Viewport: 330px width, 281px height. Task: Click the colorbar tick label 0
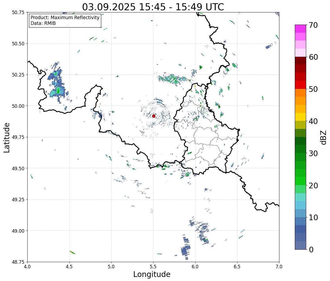click(x=311, y=249)
